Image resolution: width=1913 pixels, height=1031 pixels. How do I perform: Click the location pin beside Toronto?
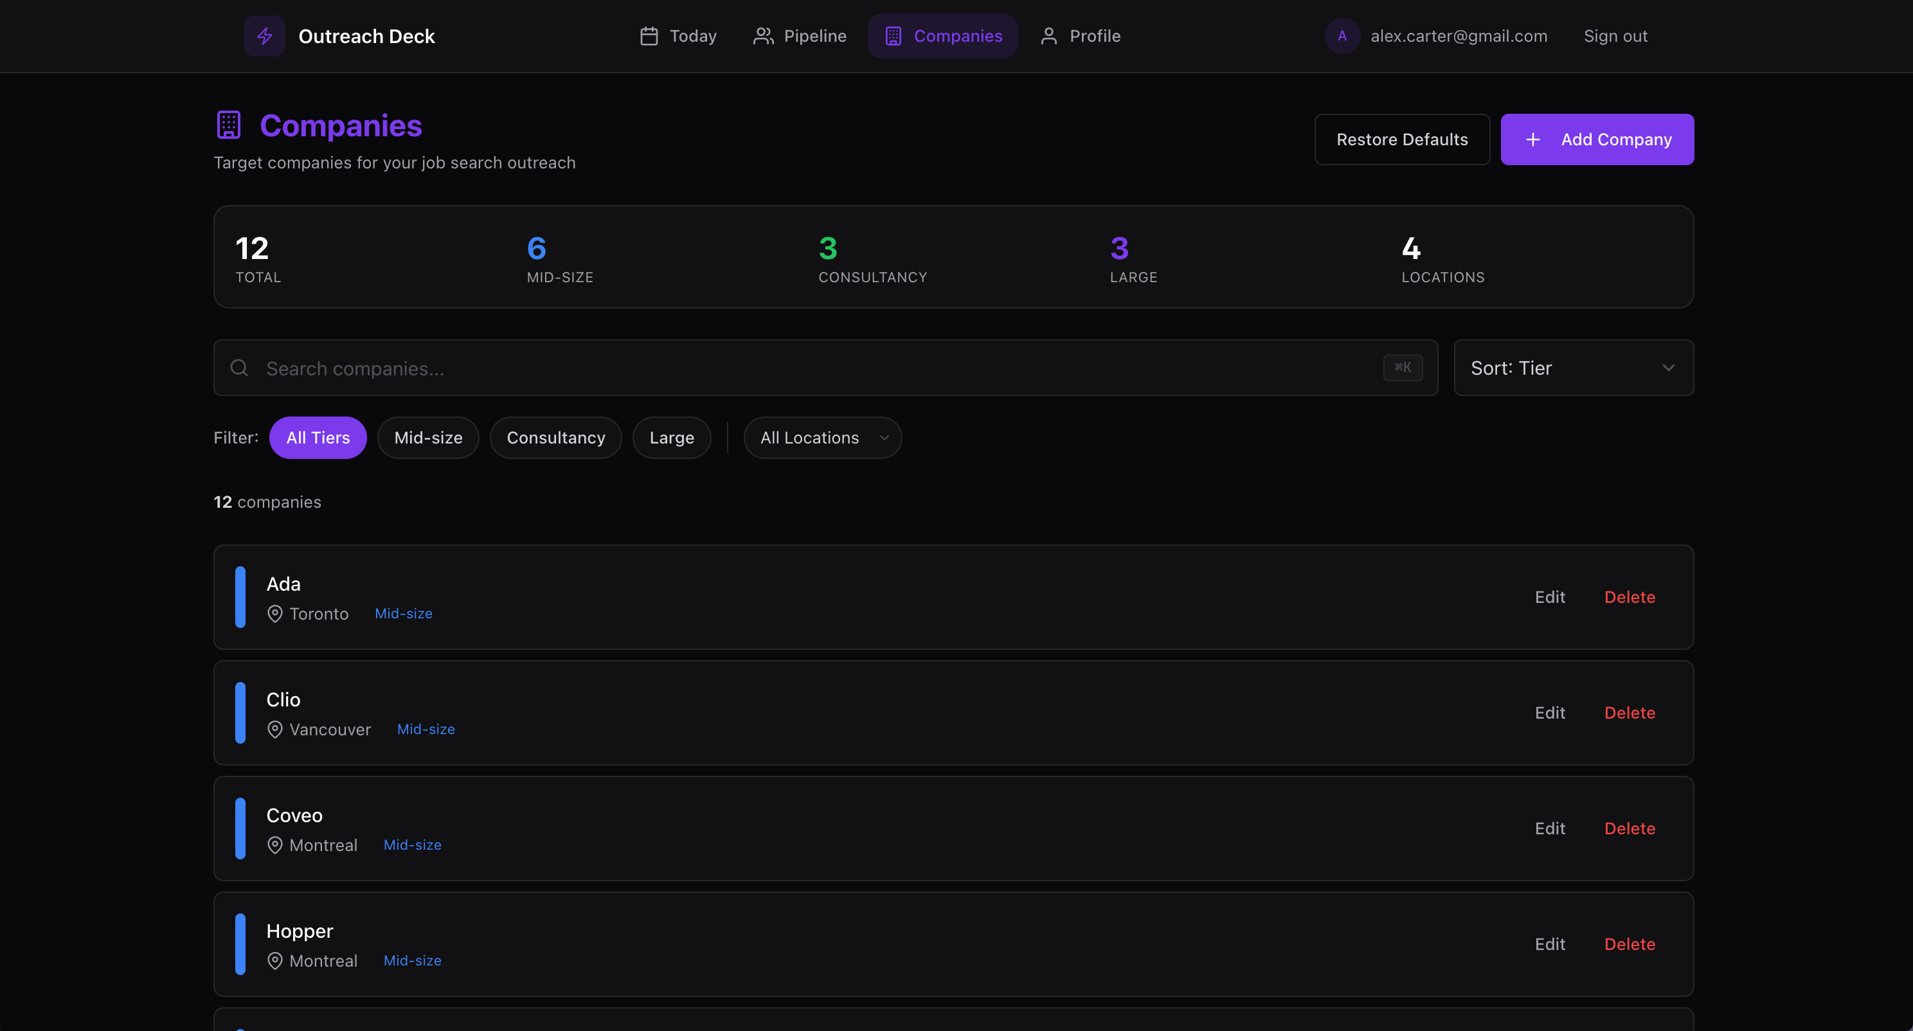[x=274, y=614]
